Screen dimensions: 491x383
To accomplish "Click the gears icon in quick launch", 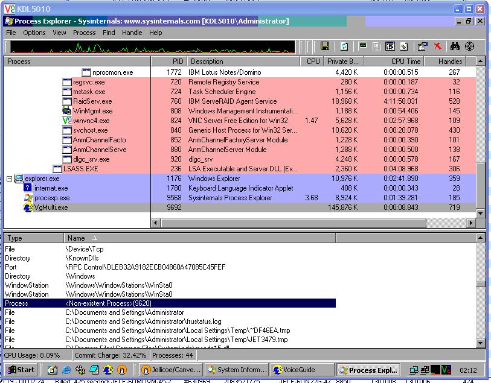I will pyautogui.click(x=80, y=370).
